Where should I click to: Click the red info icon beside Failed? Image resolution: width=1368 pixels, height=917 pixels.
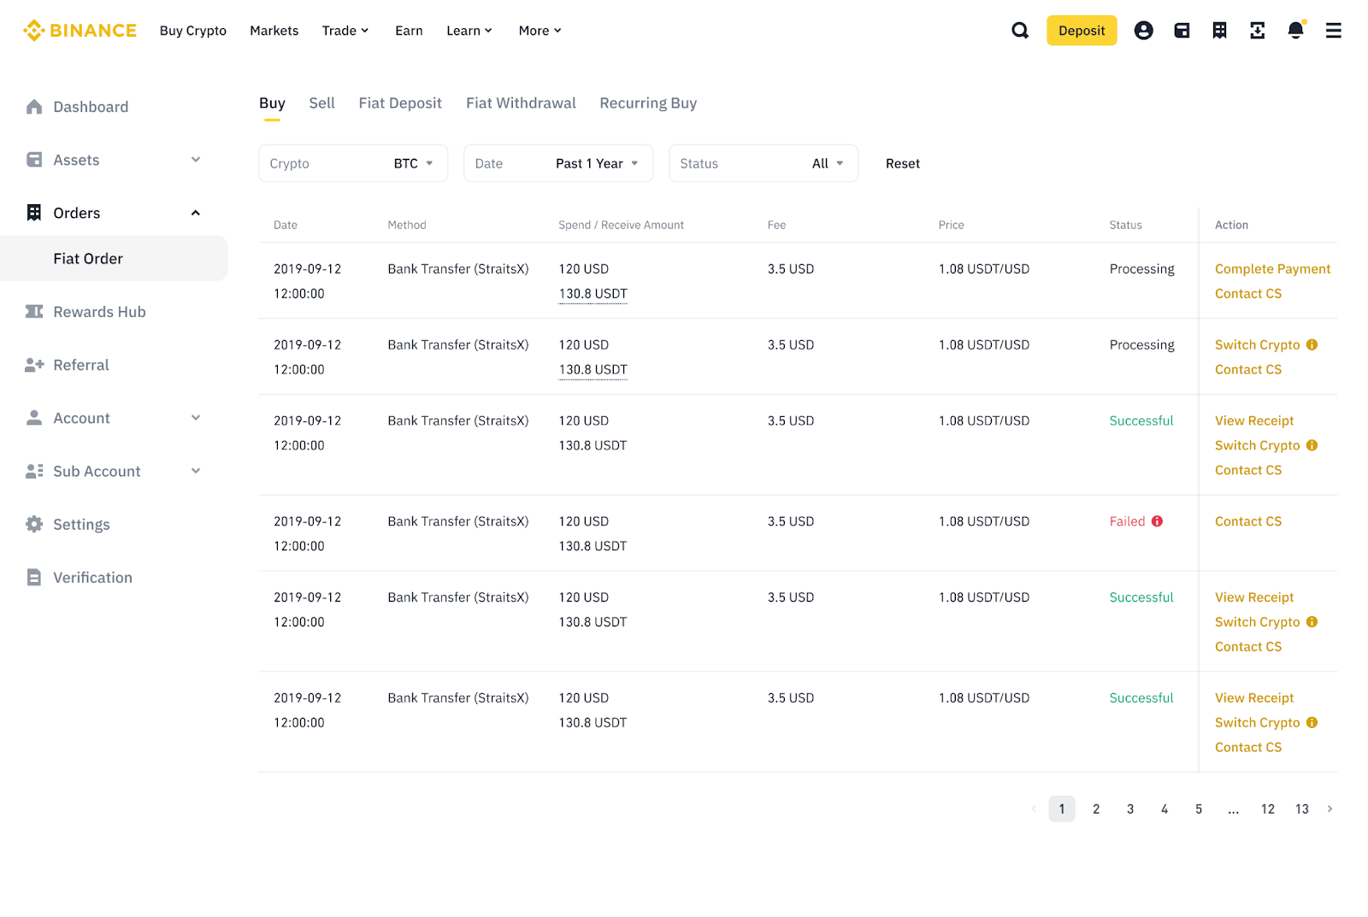(1157, 521)
